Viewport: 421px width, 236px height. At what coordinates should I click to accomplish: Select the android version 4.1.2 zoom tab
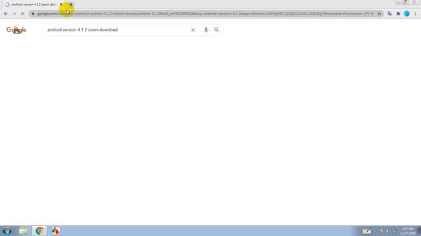[34, 5]
